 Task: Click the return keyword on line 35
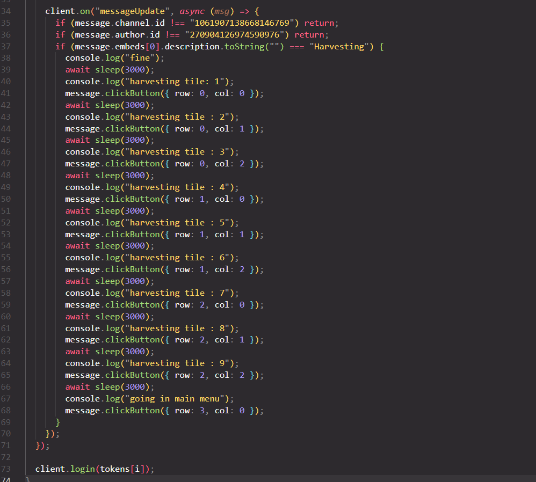click(x=319, y=23)
